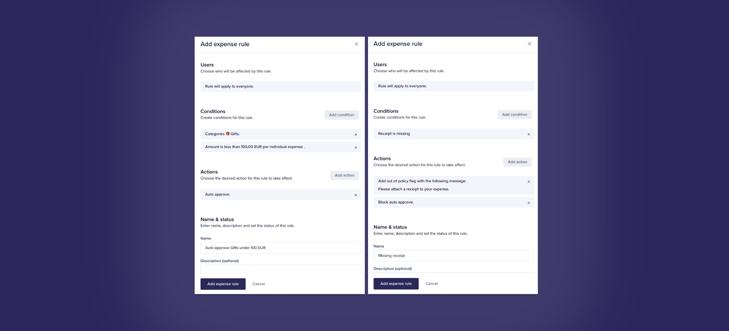Click Add condition in the left dialog
This screenshot has width=729, height=331.
pos(341,115)
